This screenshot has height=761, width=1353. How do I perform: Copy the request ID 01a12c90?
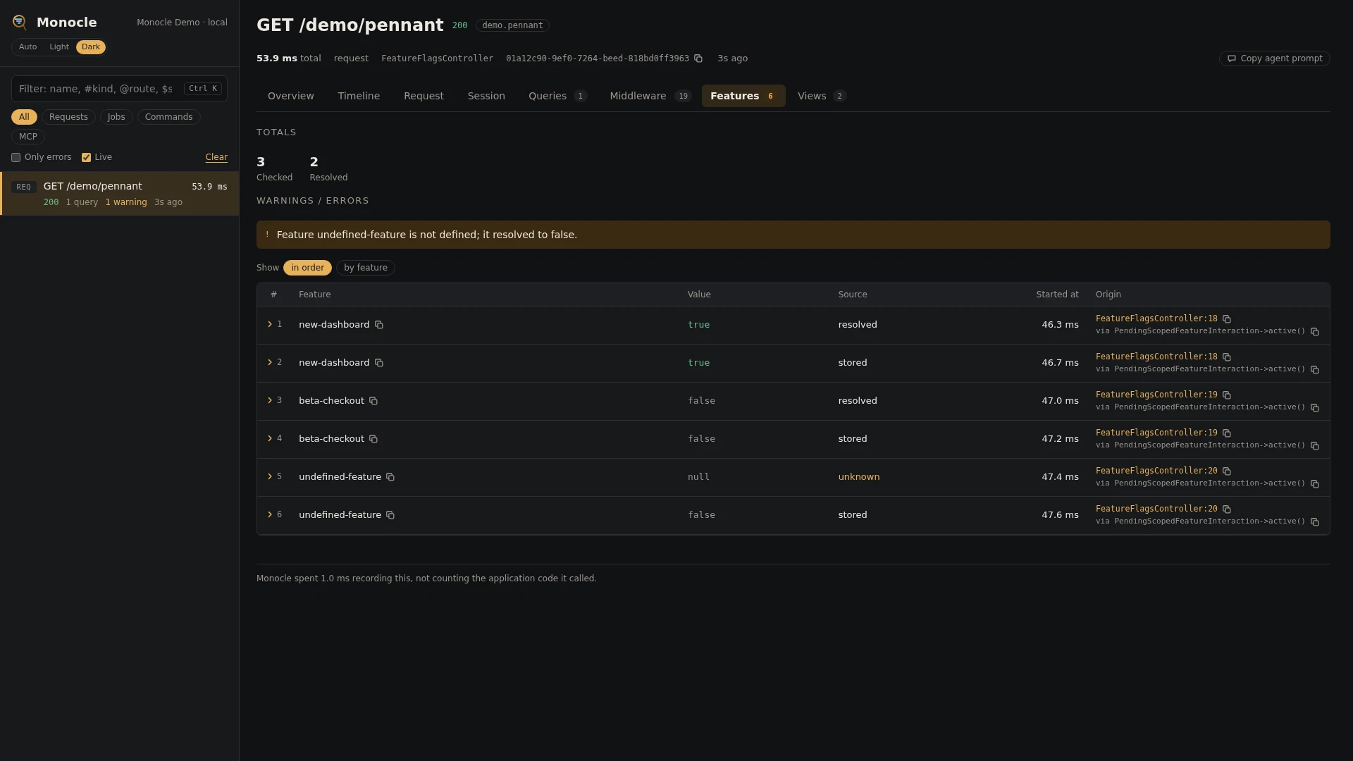(x=698, y=58)
